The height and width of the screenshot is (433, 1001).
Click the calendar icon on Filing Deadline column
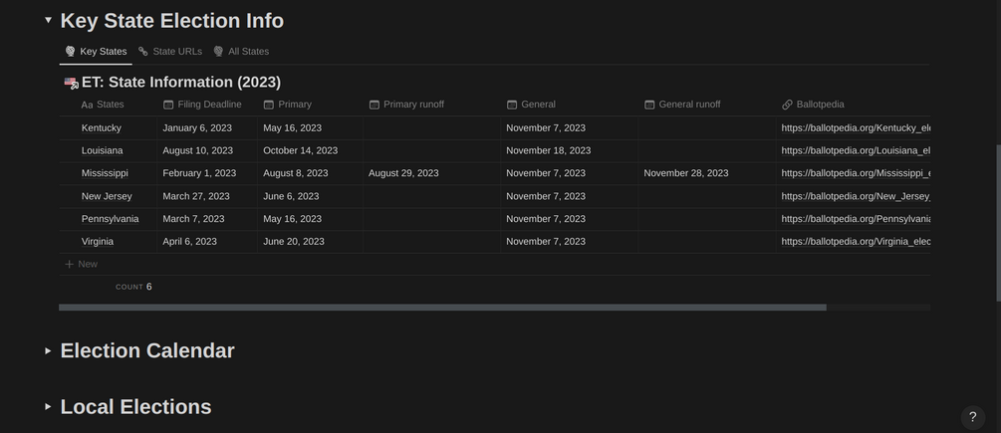168,105
